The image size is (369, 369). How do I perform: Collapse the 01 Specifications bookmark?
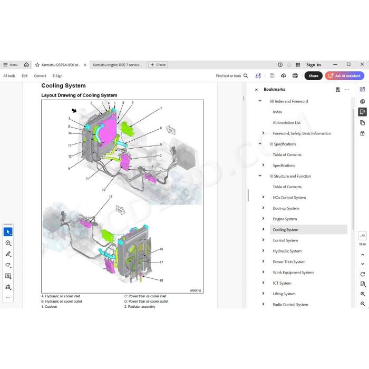point(260,144)
